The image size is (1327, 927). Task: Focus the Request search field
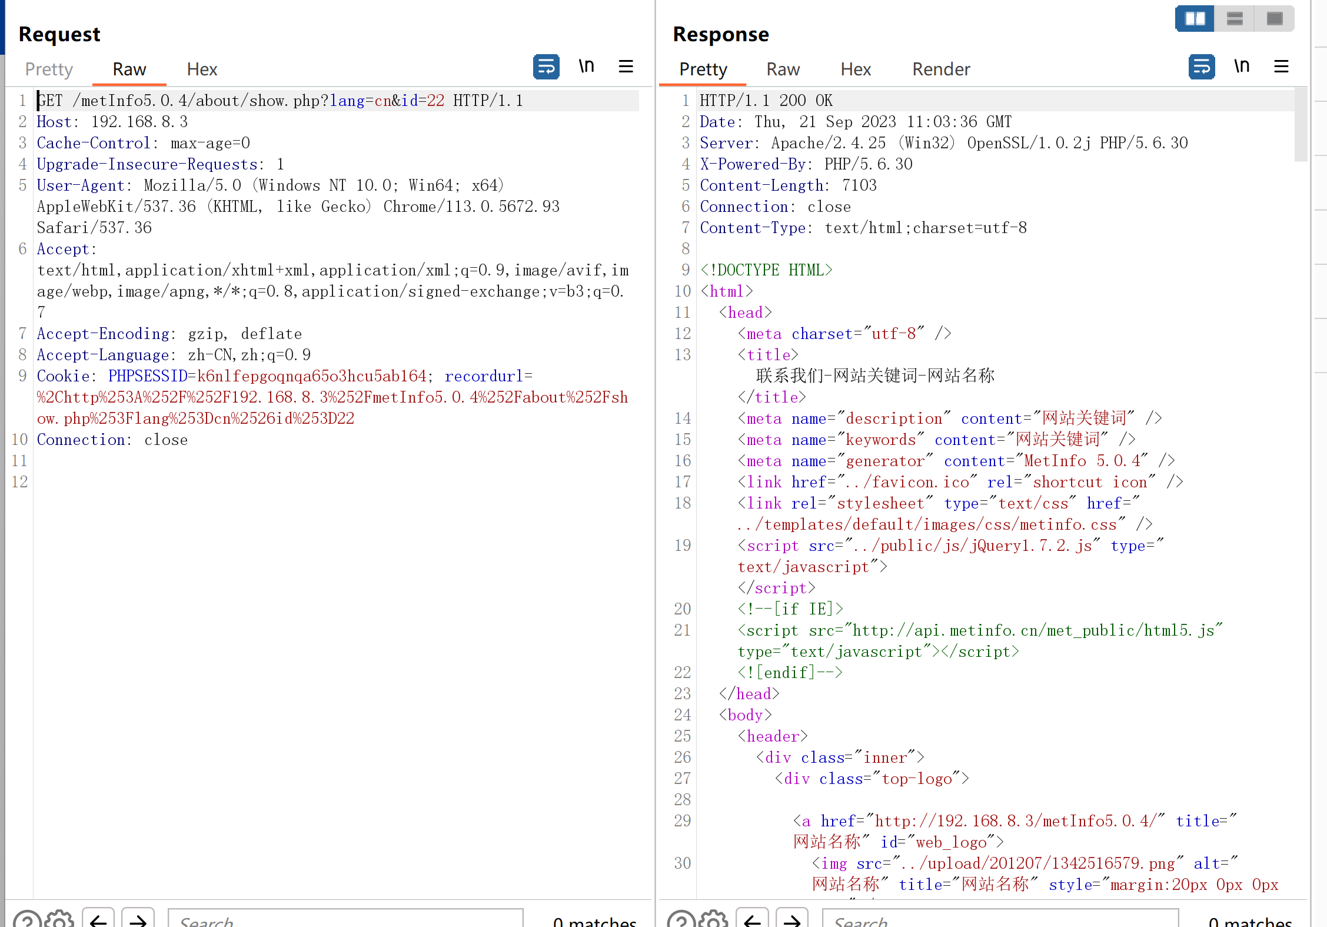(345, 919)
